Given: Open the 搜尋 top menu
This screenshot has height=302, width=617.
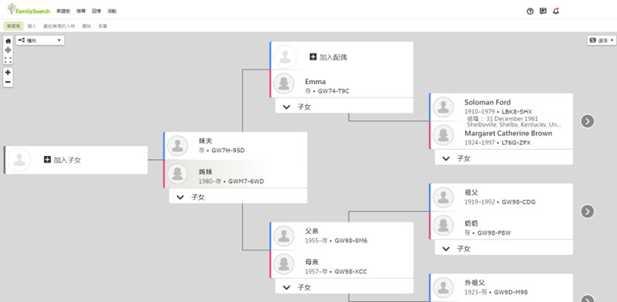Looking at the screenshot, I should coord(81,12).
